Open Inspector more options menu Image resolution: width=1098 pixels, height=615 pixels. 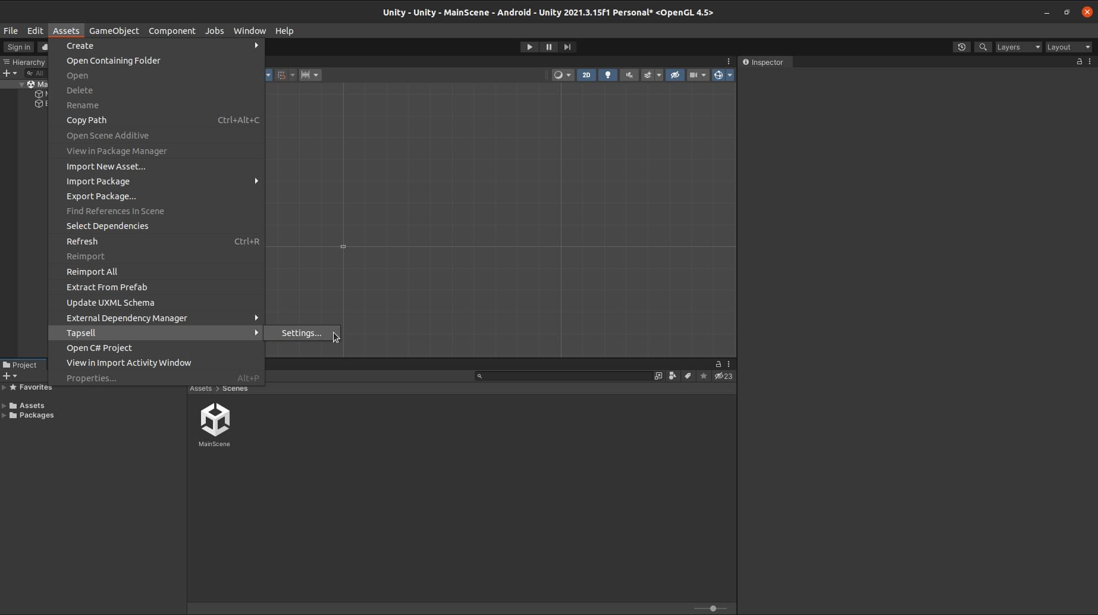click(x=1090, y=61)
